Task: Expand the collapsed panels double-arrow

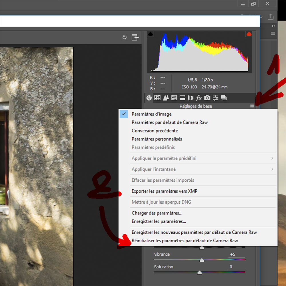Action: click(x=273, y=26)
